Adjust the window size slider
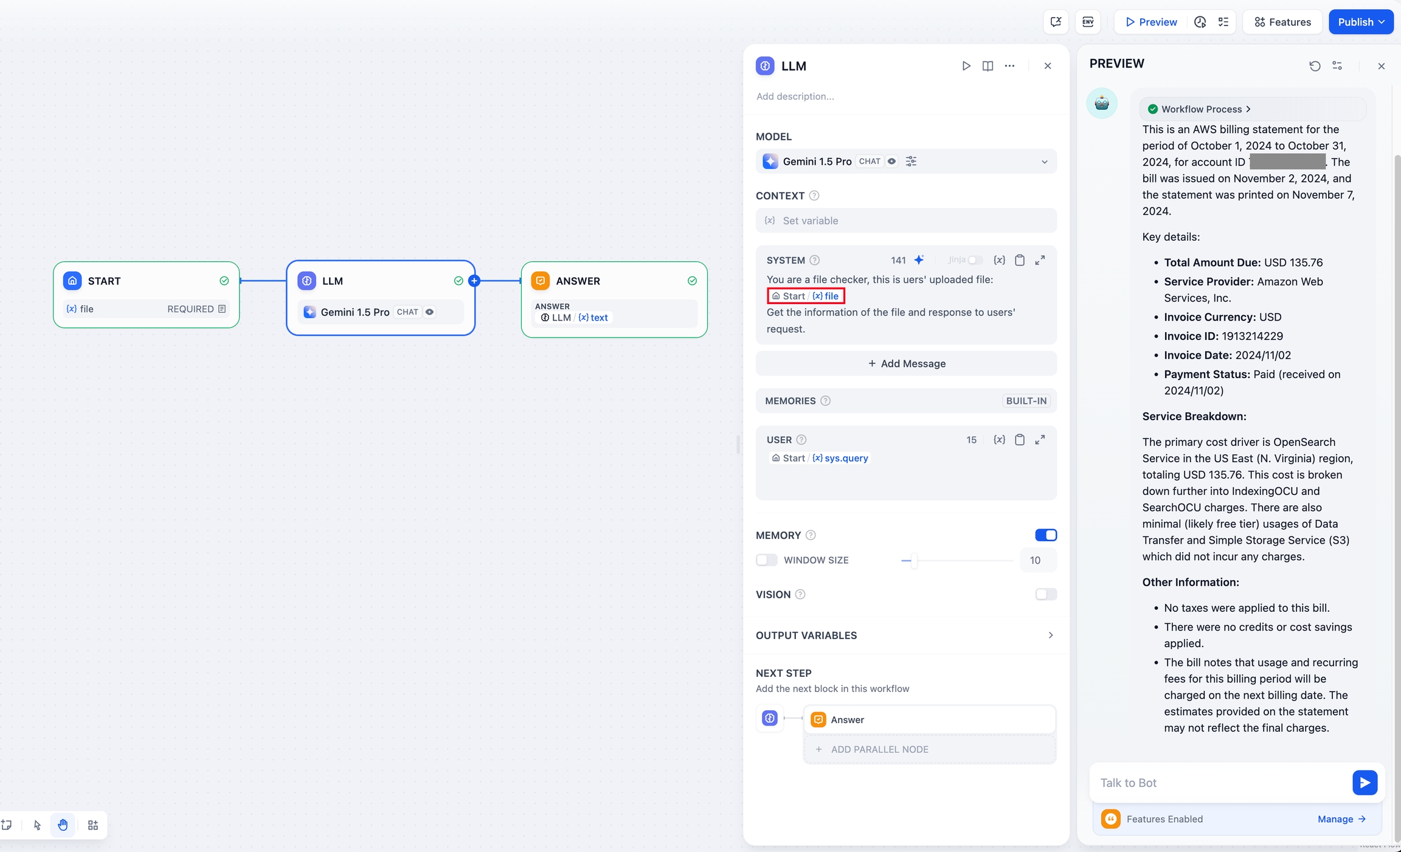The width and height of the screenshot is (1401, 852). [x=913, y=560]
